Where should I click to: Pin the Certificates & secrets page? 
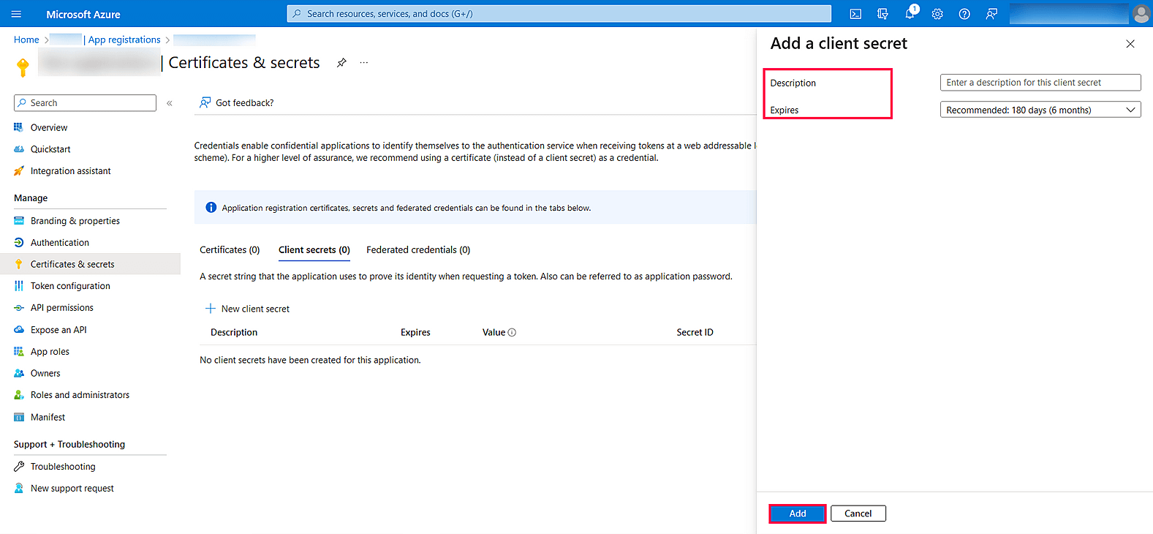341,63
